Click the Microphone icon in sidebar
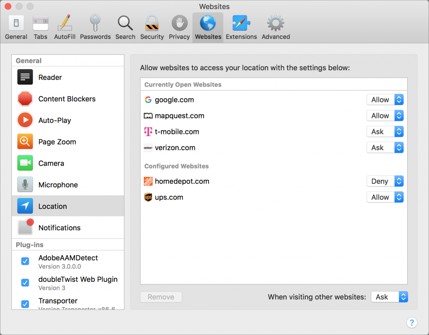This screenshot has height=335, width=429. pyautogui.click(x=25, y=184)
